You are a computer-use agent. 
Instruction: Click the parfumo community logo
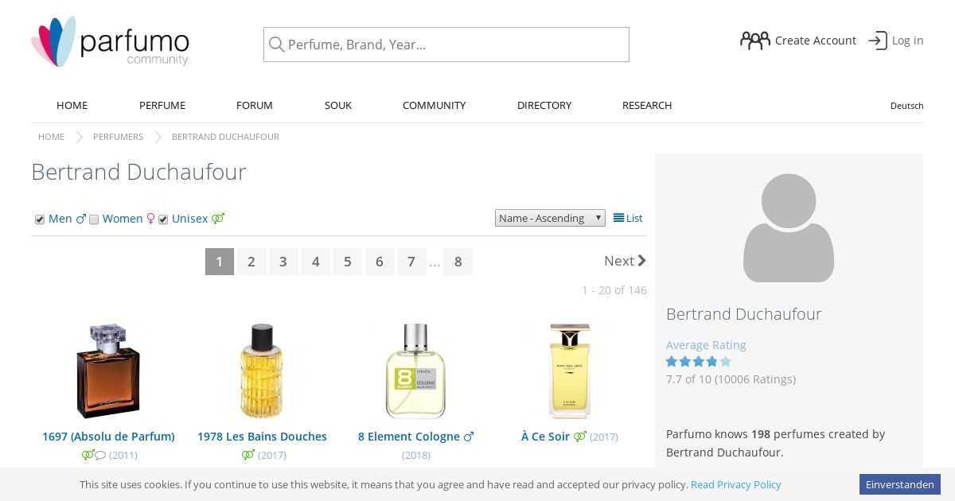(110, 42)
